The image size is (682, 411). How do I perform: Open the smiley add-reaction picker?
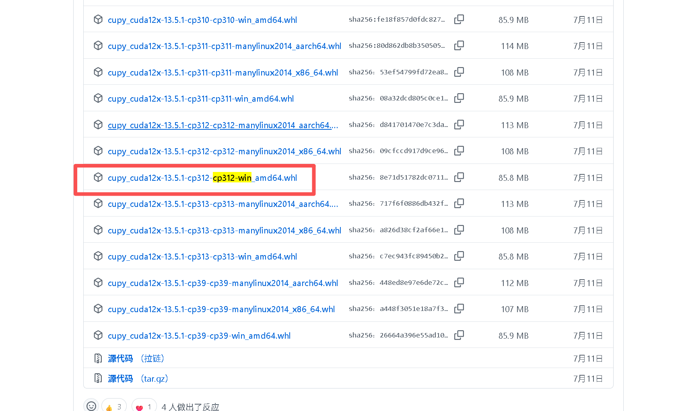coord(91,406)
